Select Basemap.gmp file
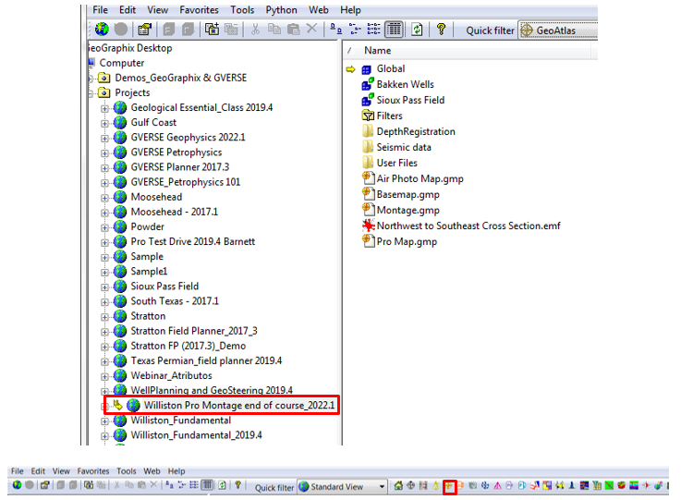The image size is (681, 500). (x=408, y=194)
